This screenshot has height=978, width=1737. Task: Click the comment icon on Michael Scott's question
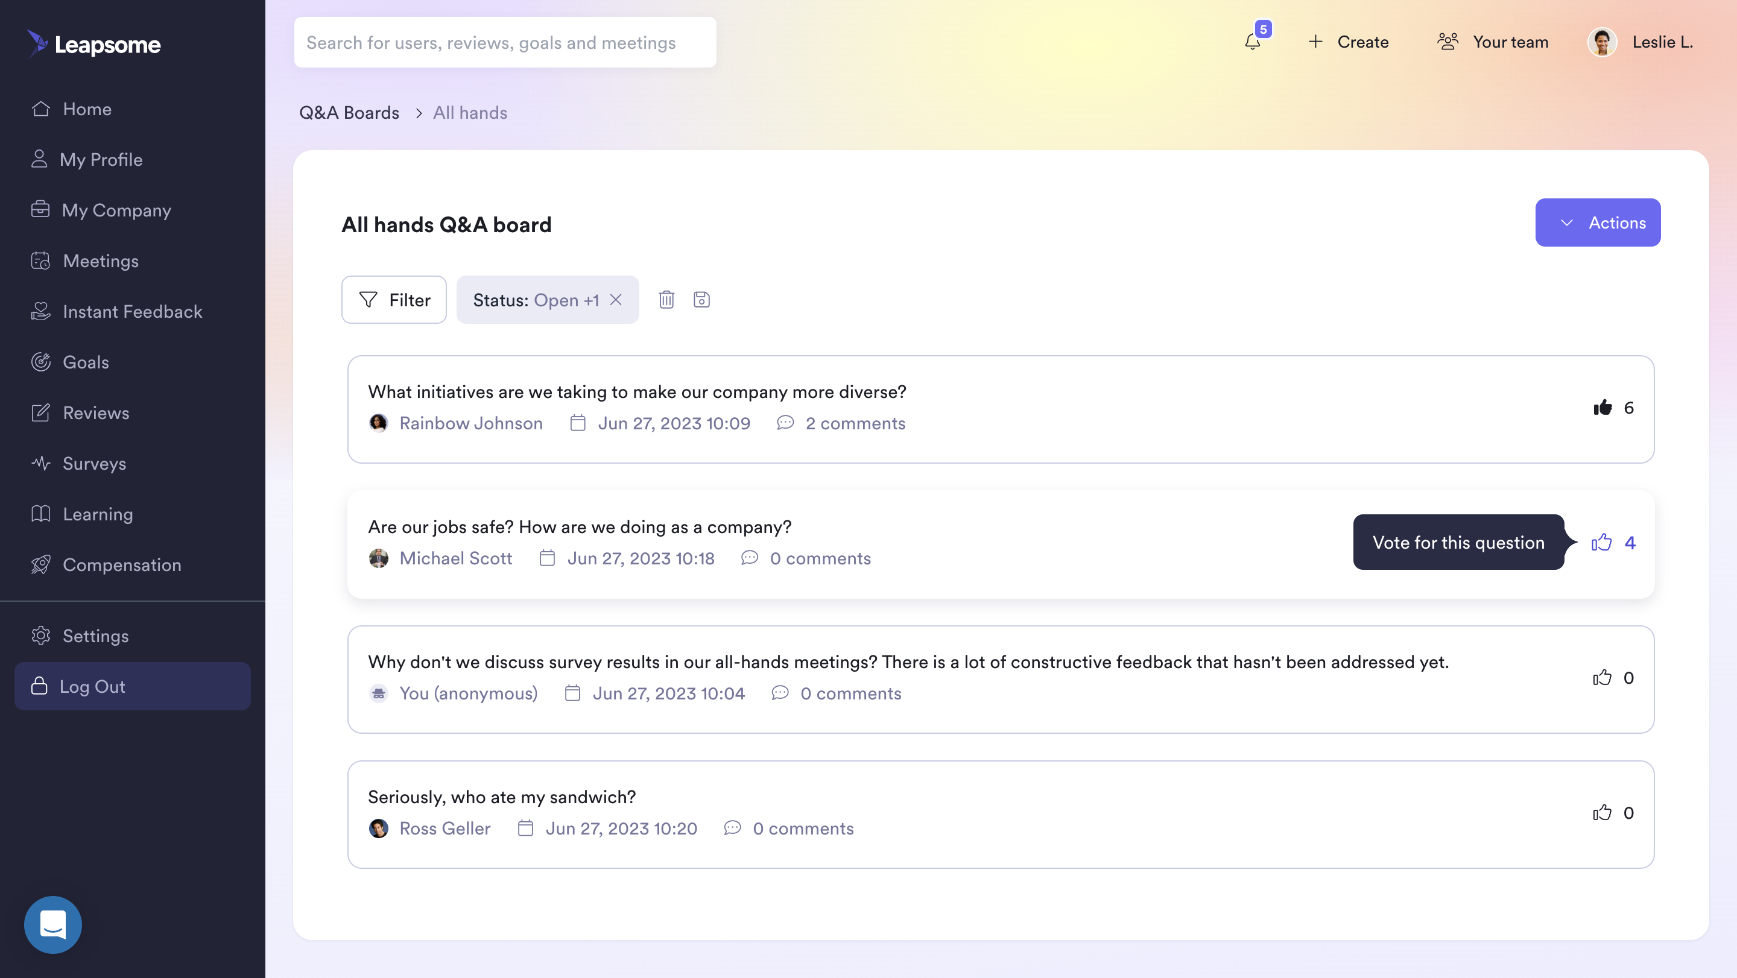coord(749,558)
